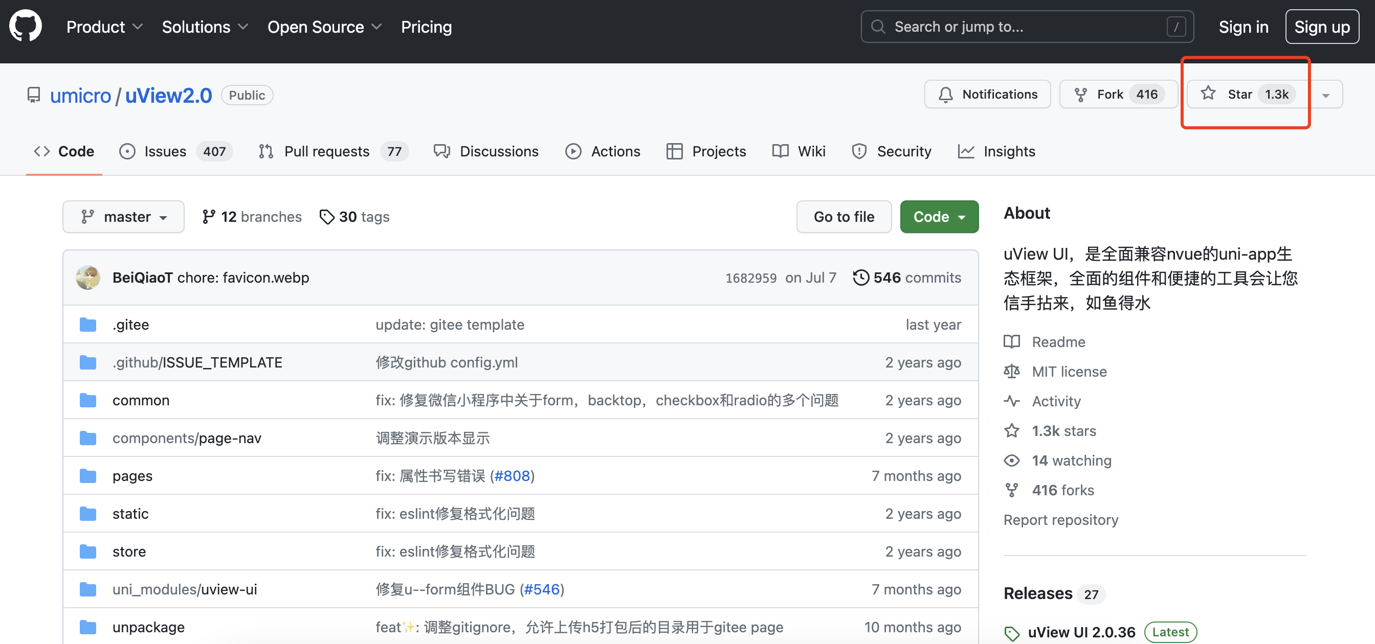Open the uni_modules/uview-ui folder name
This screenshot has height=644, width=1375.
(x=185, y=590)
